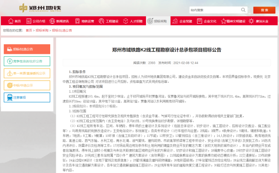
Task: Open the 公司介绍 menu item
Action: click(x=36, y=21)
